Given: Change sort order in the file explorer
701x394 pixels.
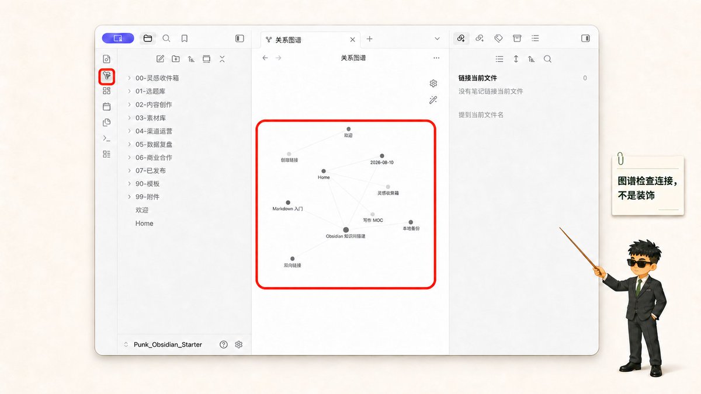Looking at the screenshot, I should tap(191, 59).
